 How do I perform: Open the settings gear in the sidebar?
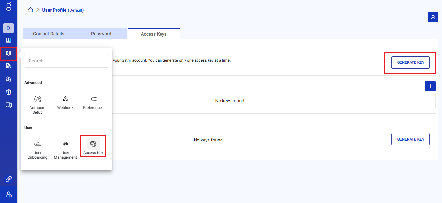(8, 54)
